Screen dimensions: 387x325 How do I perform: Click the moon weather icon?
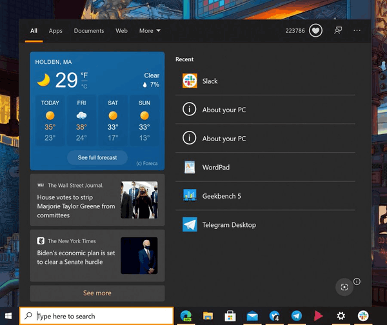click(43, 80)
